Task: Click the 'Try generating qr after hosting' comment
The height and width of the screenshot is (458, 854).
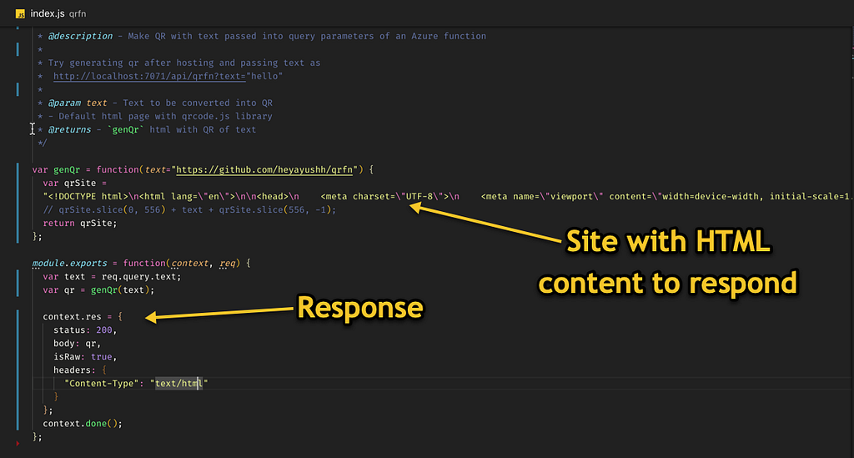Action: (x=184, y=63)
